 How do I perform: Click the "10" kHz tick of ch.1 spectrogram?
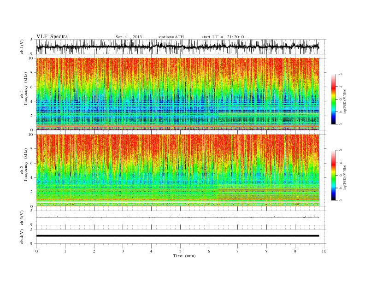31,58
